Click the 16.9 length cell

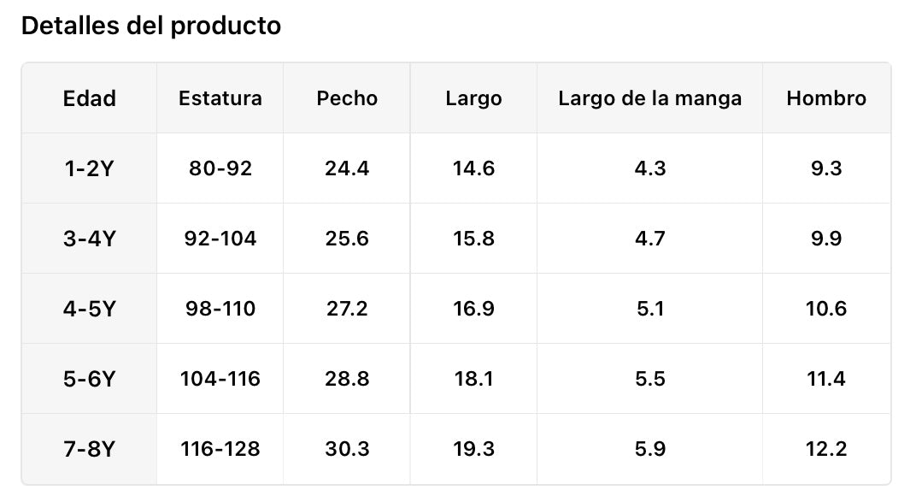click(473, 309)
